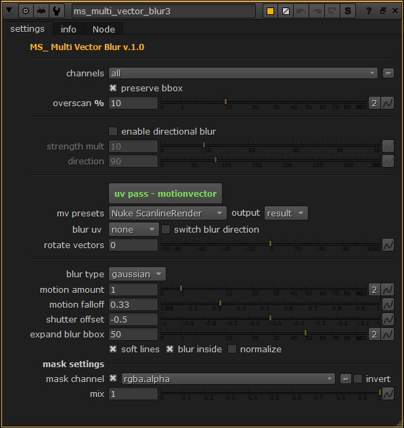This screenshot has height=428, width=404.
Task: Click the float panel icon
Action: (383, 11)
